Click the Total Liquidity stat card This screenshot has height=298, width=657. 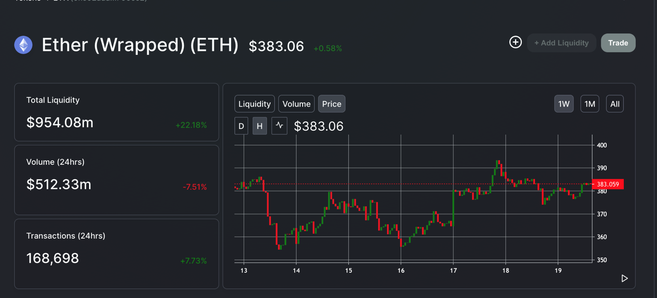coord(116,112)
